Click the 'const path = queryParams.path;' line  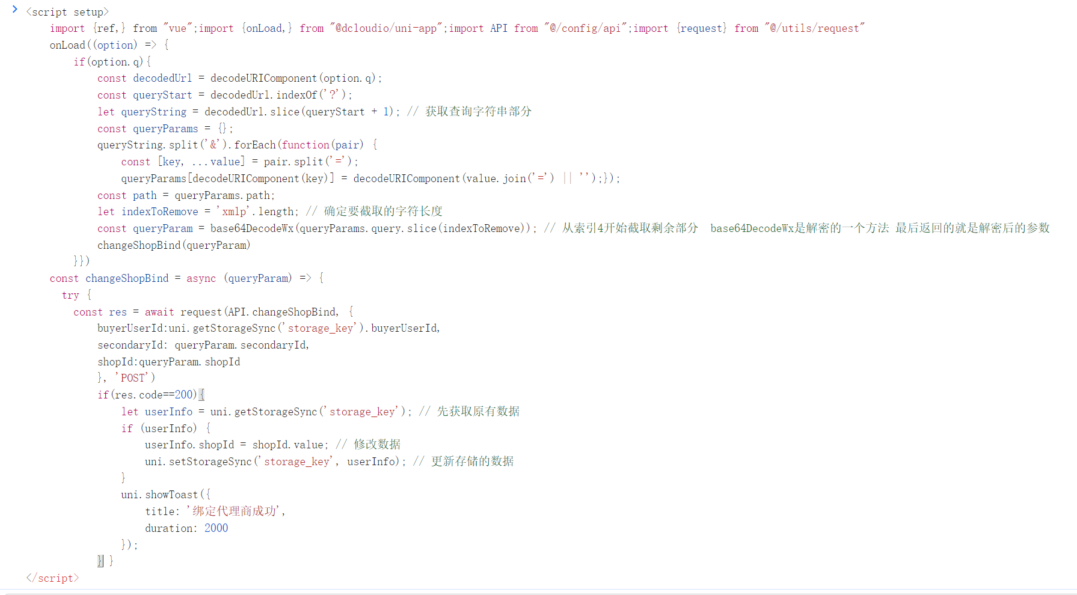tap(186, 195)
